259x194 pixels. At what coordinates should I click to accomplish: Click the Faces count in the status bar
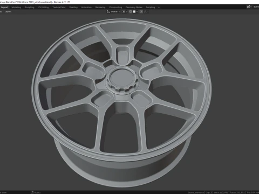pyautogui.click(x=237, y=192)
